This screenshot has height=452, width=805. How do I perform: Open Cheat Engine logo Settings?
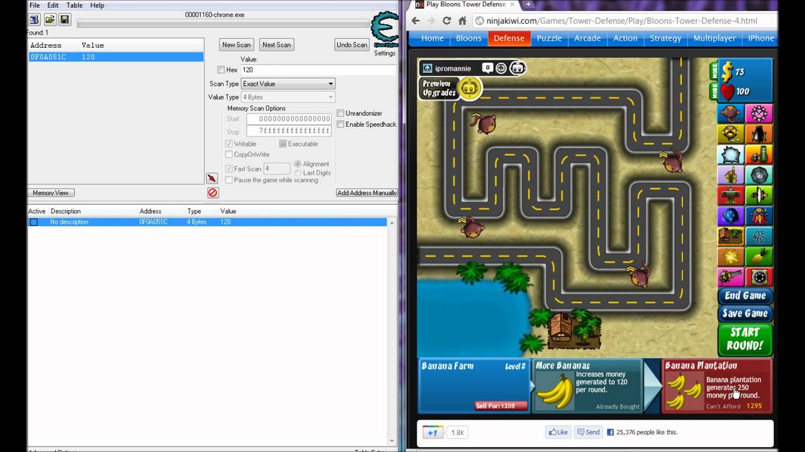[384, 34]
